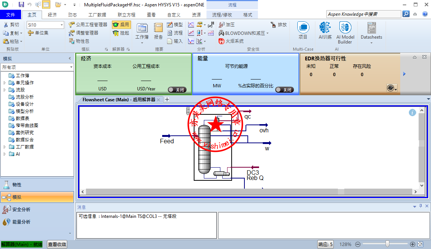Click the info icon on flowsheet canvas

click(x=412, y=112)
